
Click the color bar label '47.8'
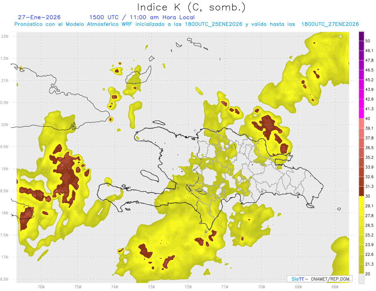pyautogui.click(x=369, y=60)
